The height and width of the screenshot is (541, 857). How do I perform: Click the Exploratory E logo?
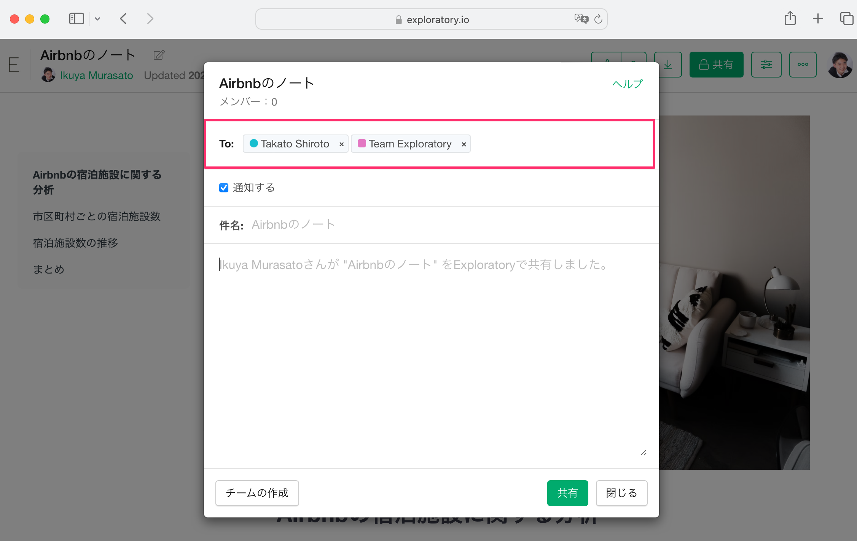click(x=14, y=65)
